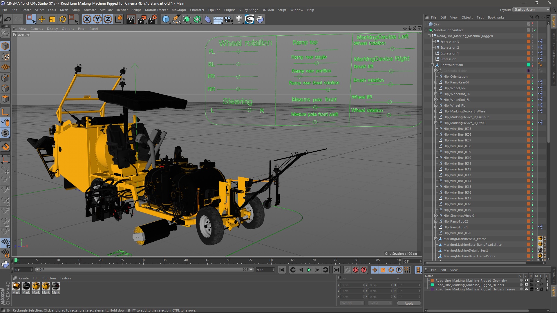Enable the Snap S icon in sidebar
The image size is (557, 313).
(x=5, y=133)
